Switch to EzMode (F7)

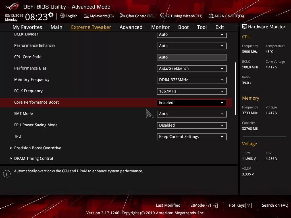tap(203, 205)
